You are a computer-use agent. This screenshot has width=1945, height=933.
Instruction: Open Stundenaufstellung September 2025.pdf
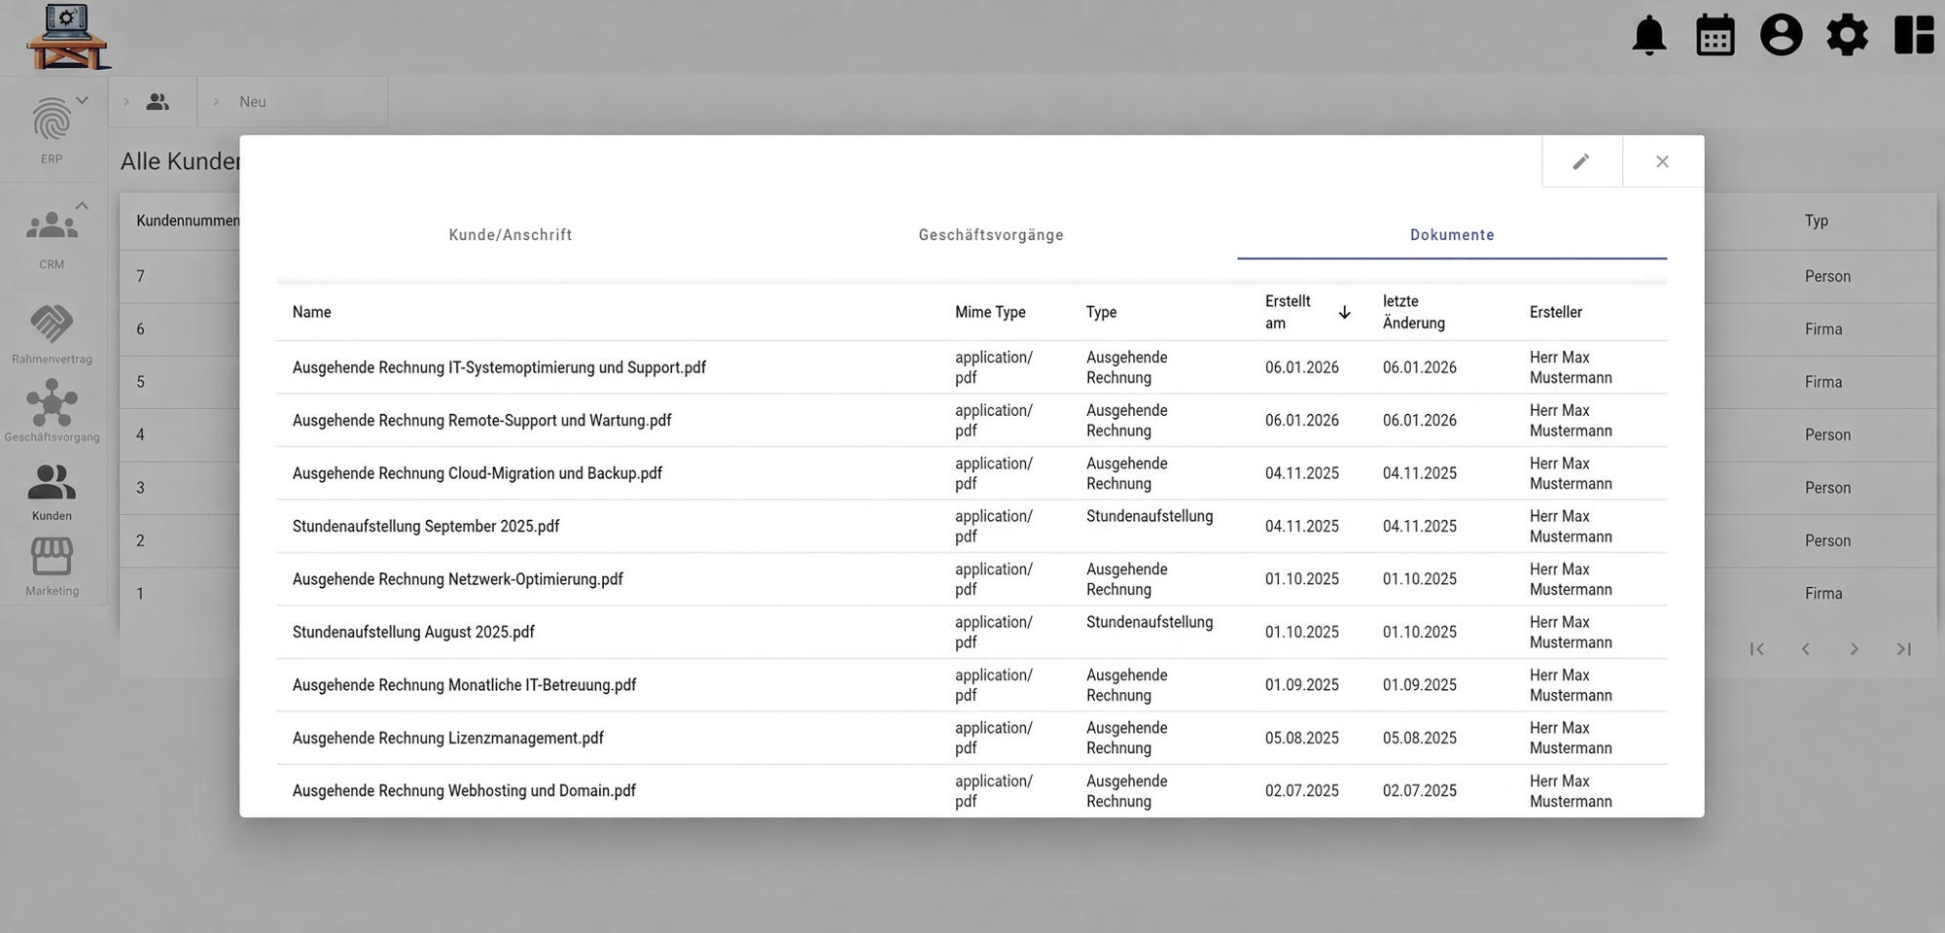426,527
